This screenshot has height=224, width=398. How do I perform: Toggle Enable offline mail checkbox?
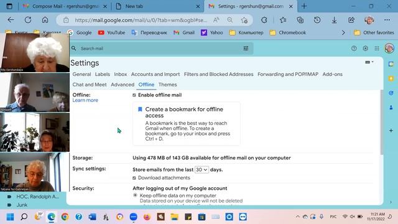click(134, 95)
